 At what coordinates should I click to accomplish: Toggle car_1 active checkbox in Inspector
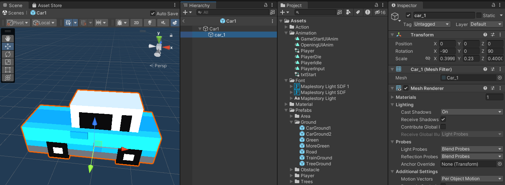click(x=408, y=15)
